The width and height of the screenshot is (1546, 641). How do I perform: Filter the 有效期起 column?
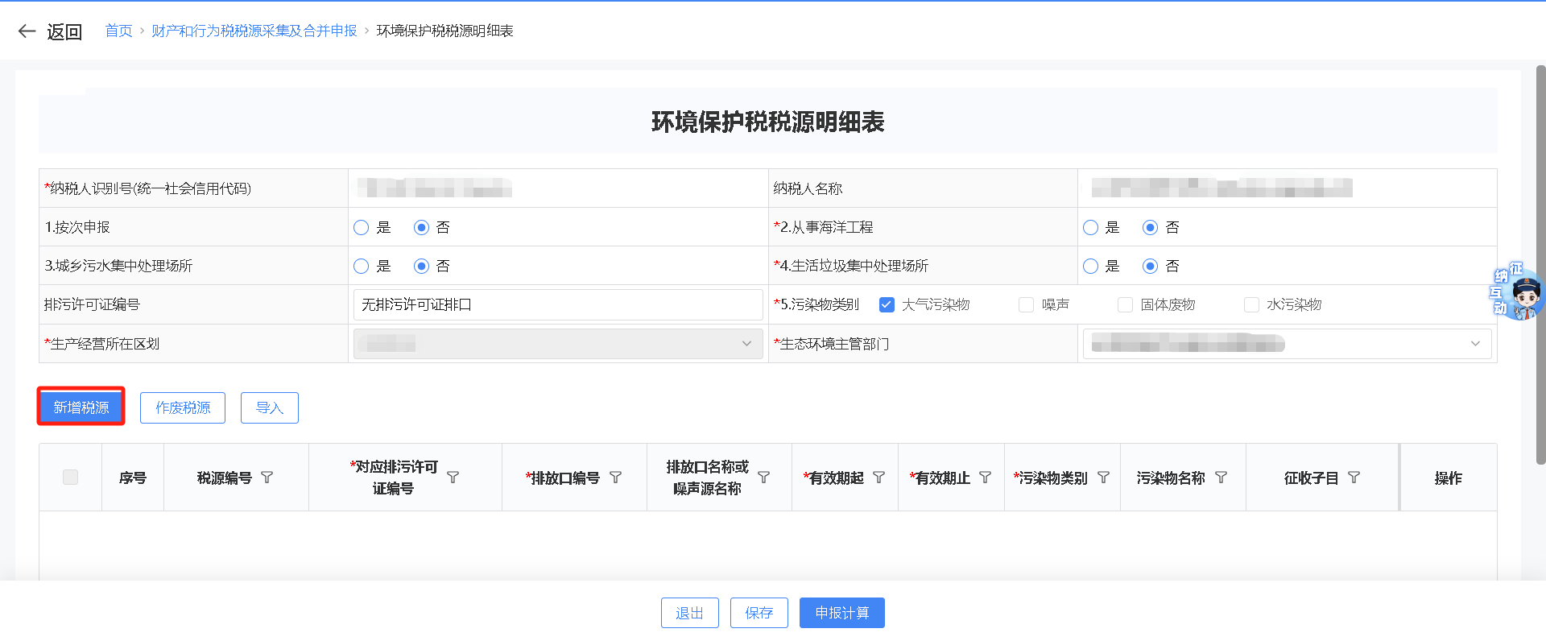point(879,478)
